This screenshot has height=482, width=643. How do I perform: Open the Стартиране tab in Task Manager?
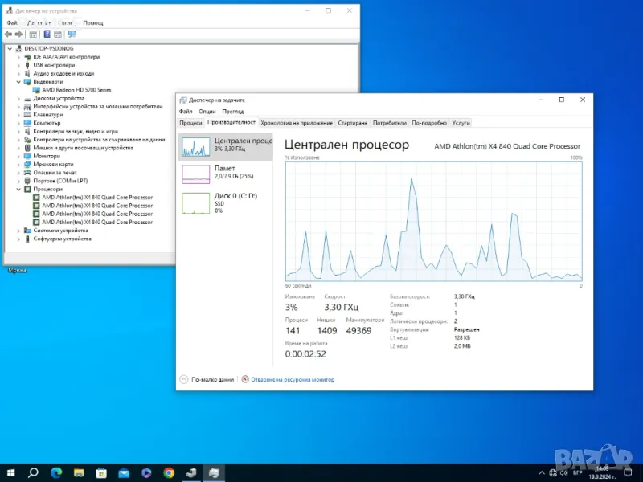click(353, 123)
